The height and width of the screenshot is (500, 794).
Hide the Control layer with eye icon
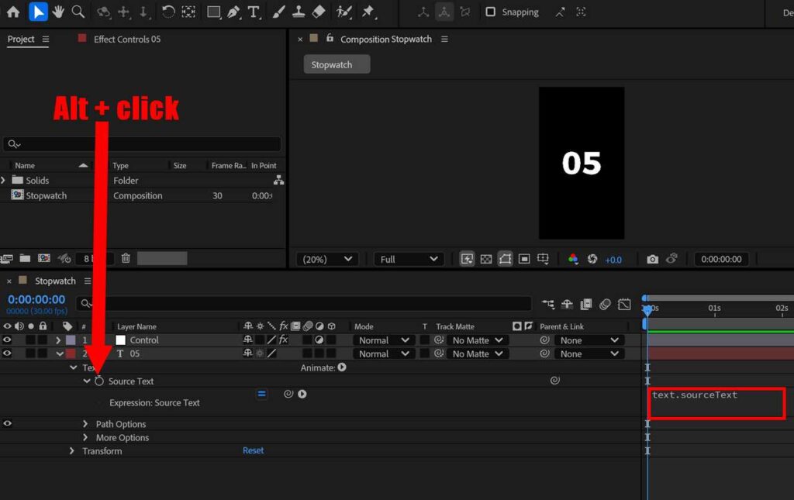click(7, 340)
